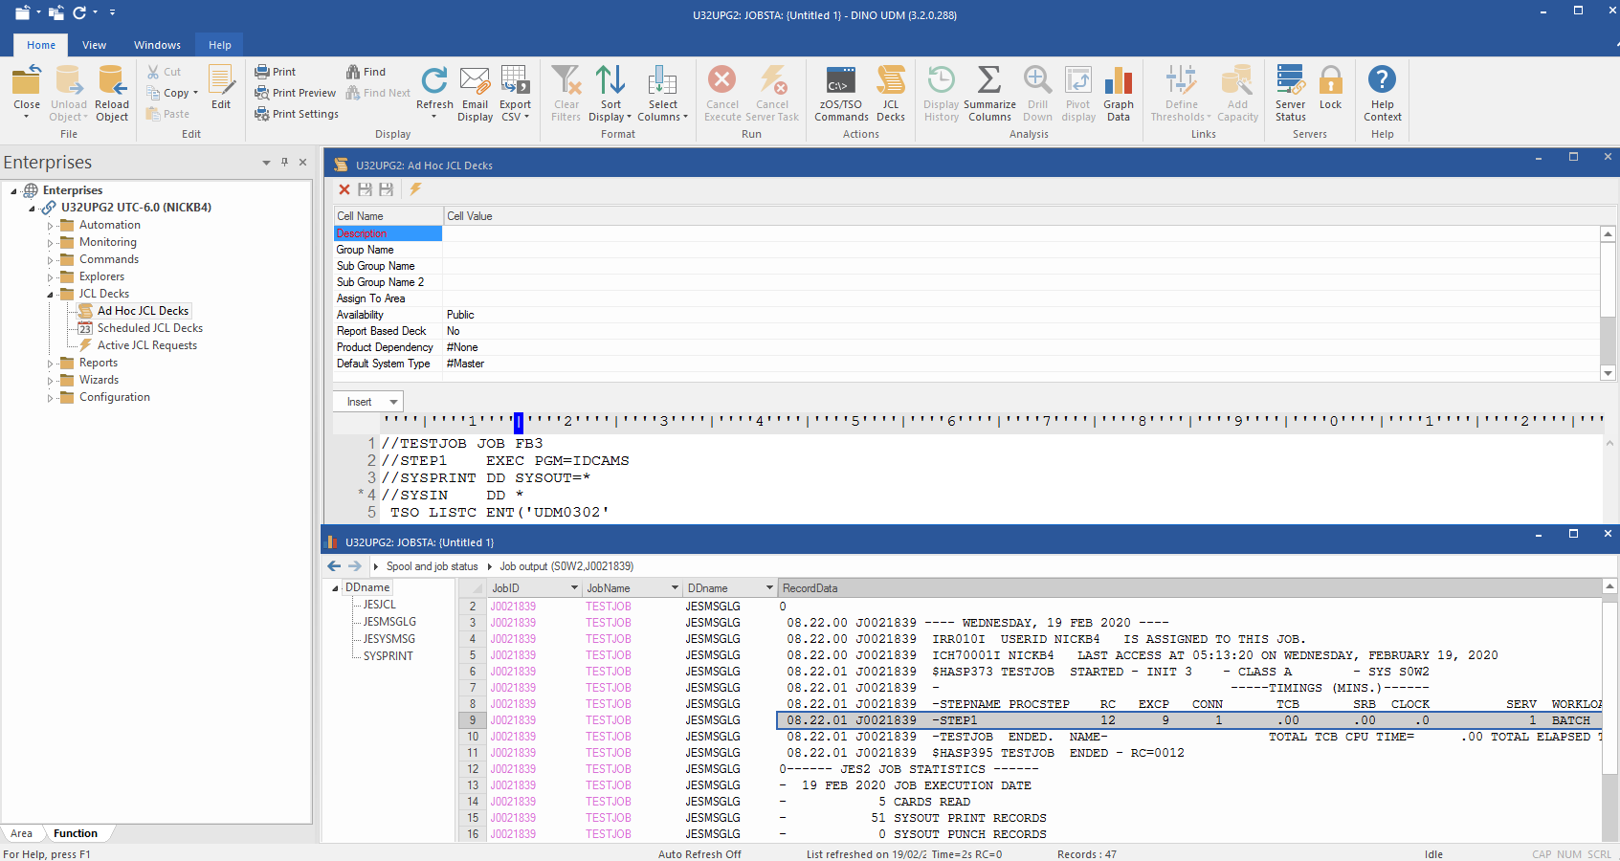Select the Refresh display icon

pos(434,93)
